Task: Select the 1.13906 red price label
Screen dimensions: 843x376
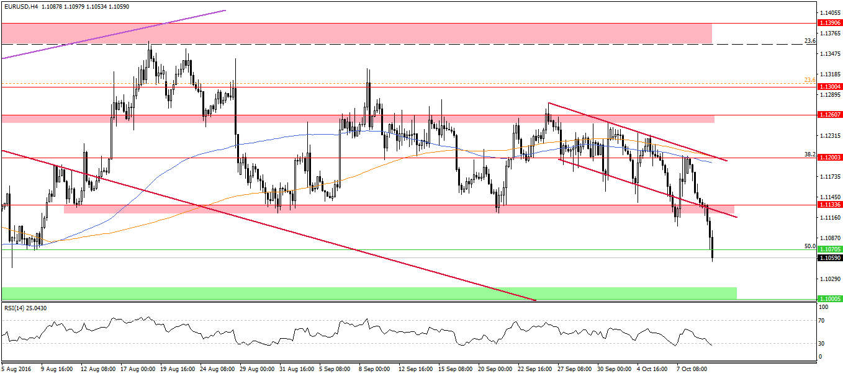Action: (x=830, y=24)
